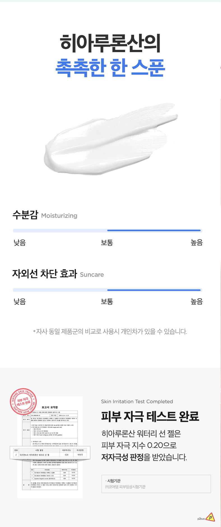Click the asterisk disclaimer about individual differences
Image resolution: width=221 pixels, height=527 pixels.
110,332
